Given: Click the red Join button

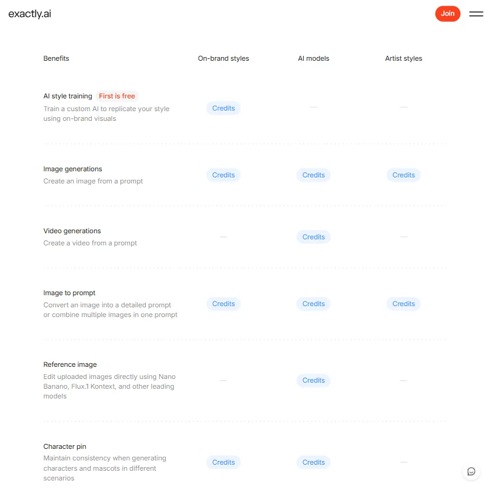Looking at the screenshot, I should click(448, 13).
